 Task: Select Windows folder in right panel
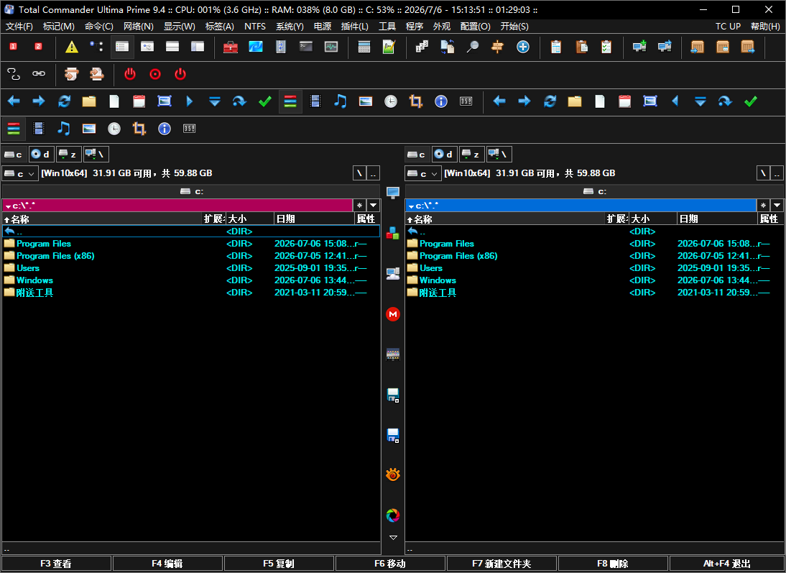click(x=438, y=280)
